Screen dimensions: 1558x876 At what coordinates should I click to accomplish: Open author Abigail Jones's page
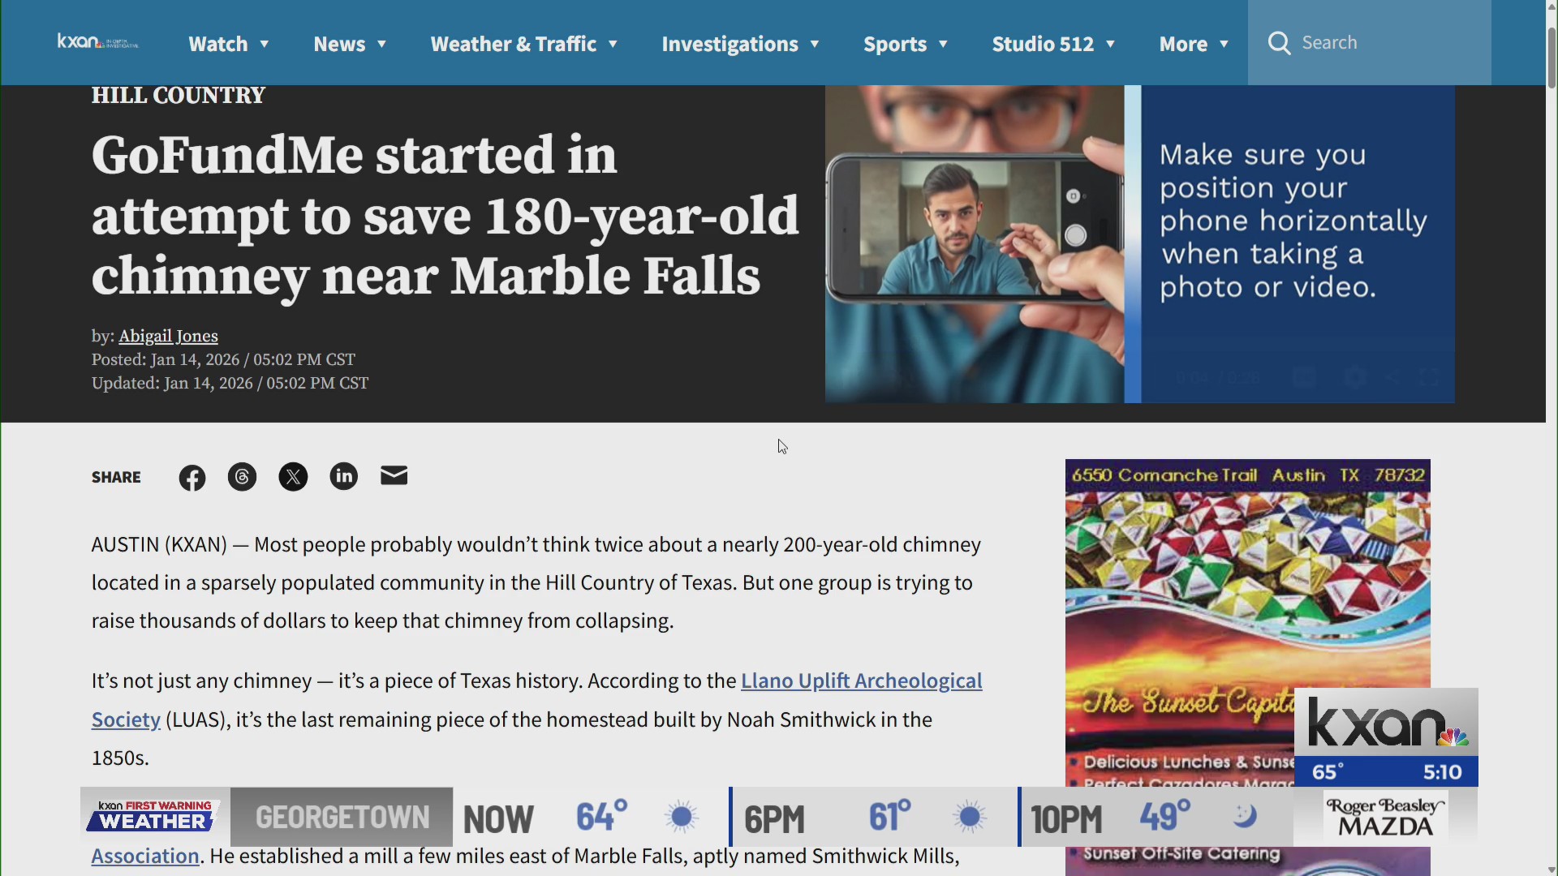pyautogui.click(x=168, y=336)
